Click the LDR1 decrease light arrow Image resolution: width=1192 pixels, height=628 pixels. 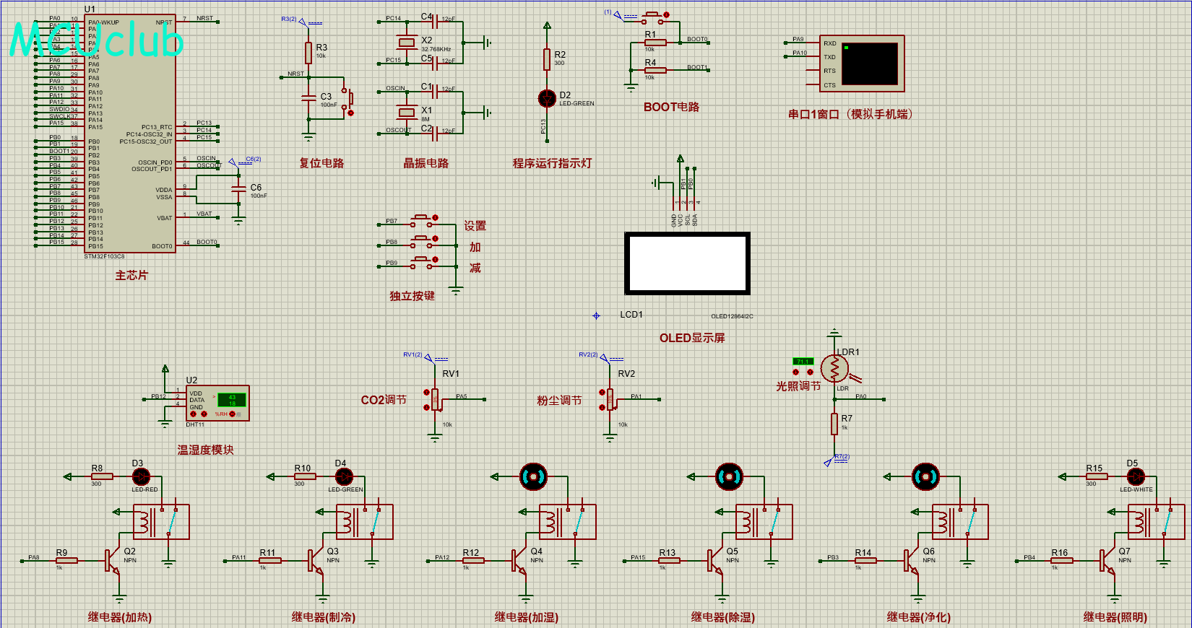click(796, 372)
